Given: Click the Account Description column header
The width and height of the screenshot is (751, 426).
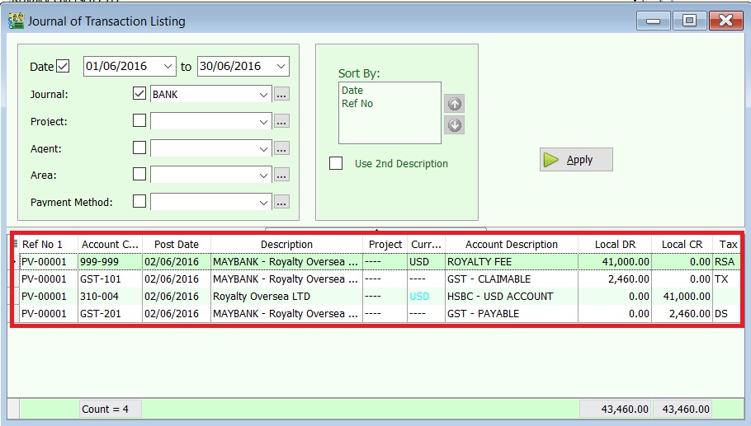Looking at the screenshot, I should [511, 245].
